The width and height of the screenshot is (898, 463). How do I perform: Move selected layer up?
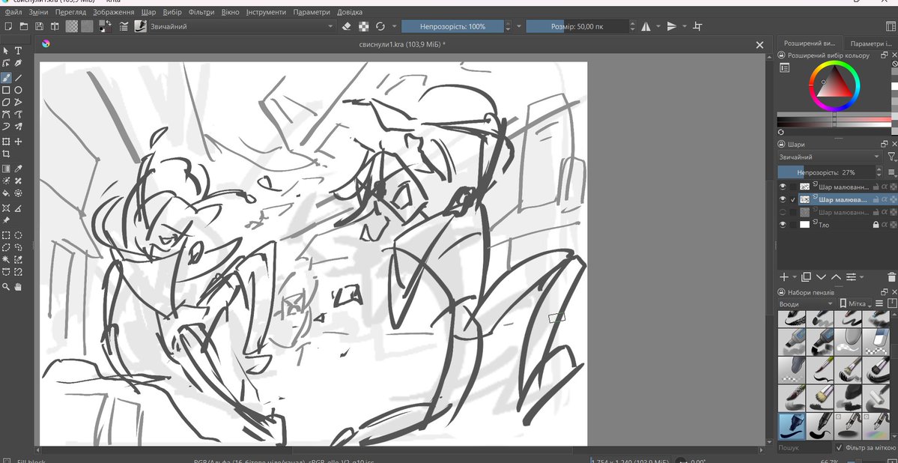[836, 277]
